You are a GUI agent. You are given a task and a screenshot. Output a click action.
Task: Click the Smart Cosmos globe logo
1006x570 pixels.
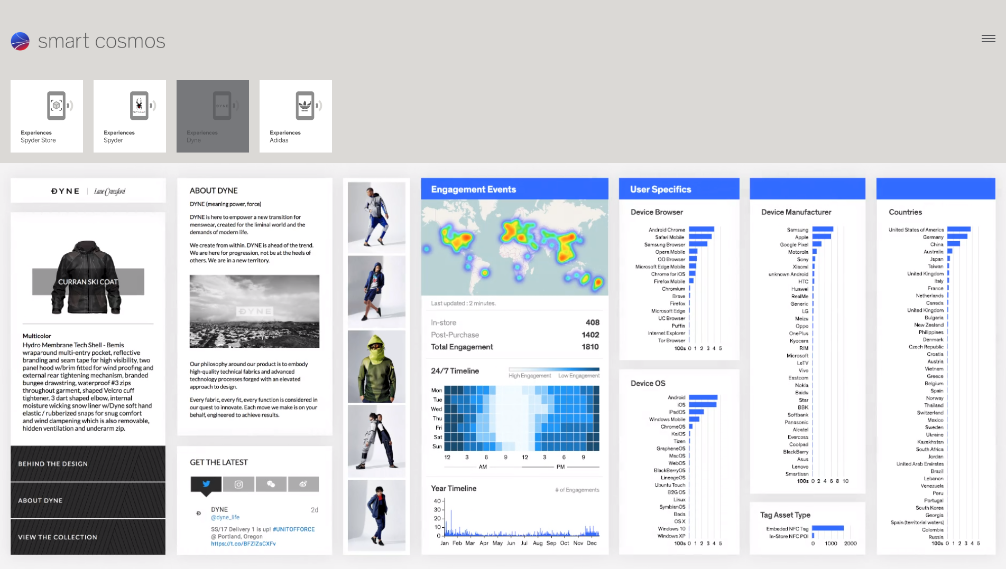click(x=21, y=41)
